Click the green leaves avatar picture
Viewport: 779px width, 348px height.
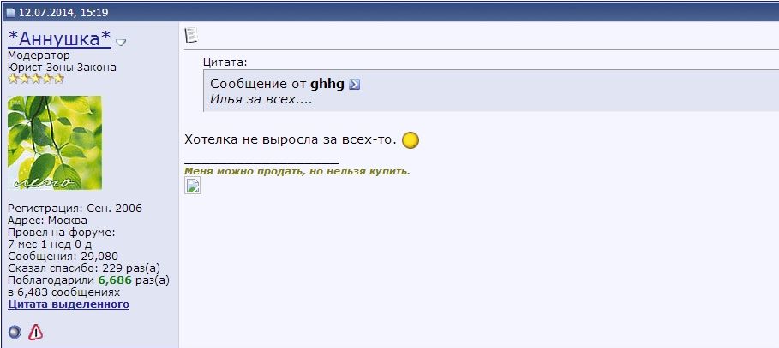[55, 143]
